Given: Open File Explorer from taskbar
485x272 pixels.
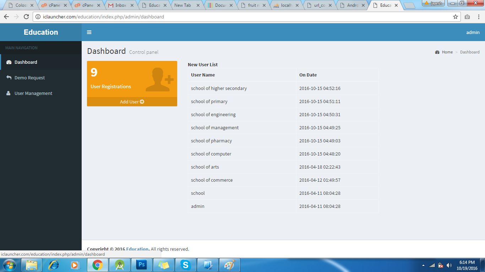Looking at the screenshot, I should (x=32, y=265).
